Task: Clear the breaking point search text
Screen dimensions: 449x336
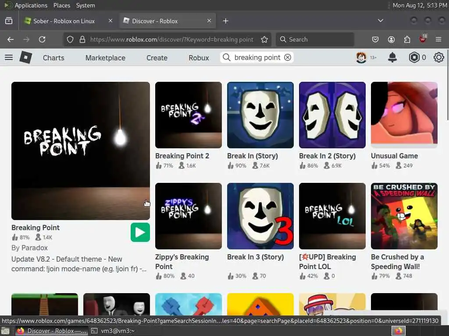Action: 288,57
